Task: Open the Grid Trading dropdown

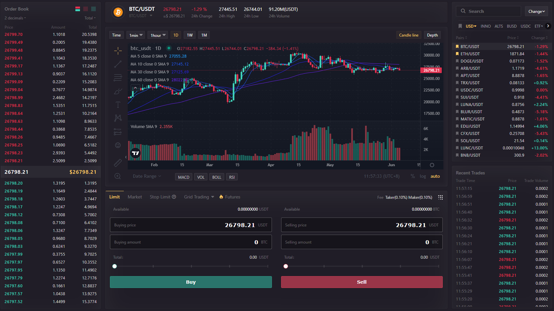Action: coord(199,197)
